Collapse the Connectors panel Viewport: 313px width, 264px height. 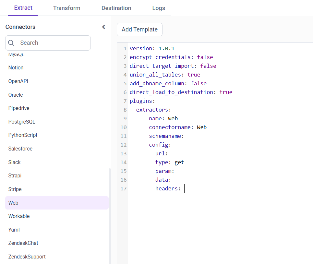point(103,27)
